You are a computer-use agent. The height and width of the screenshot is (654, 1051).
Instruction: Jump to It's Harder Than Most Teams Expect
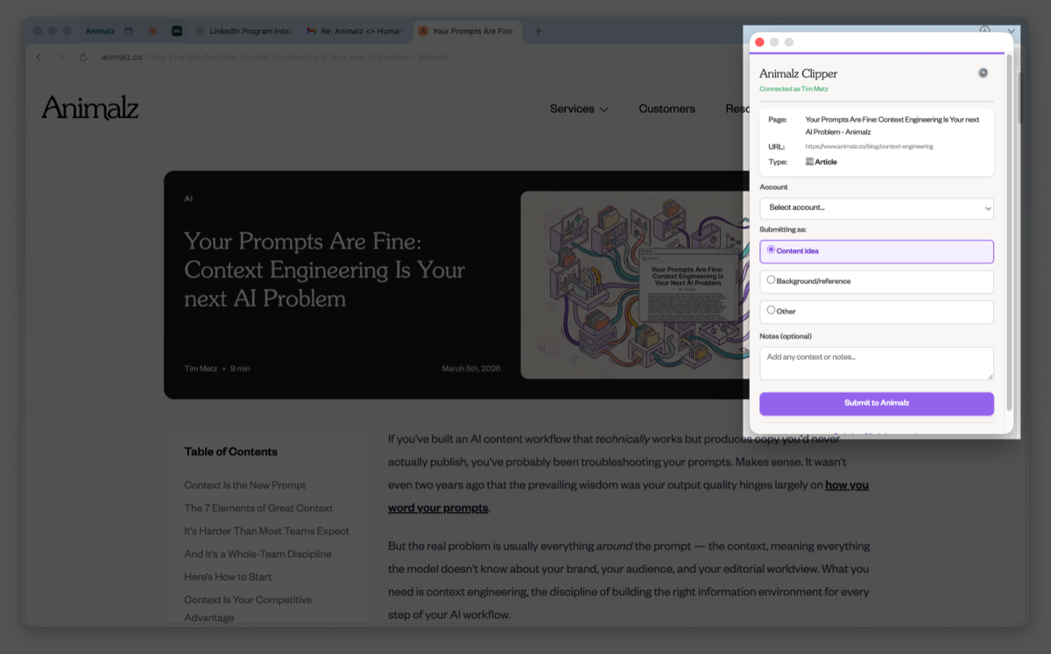(266, 531)
